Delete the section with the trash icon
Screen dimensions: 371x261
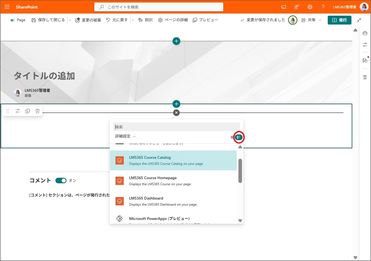(x=37, y=111)
